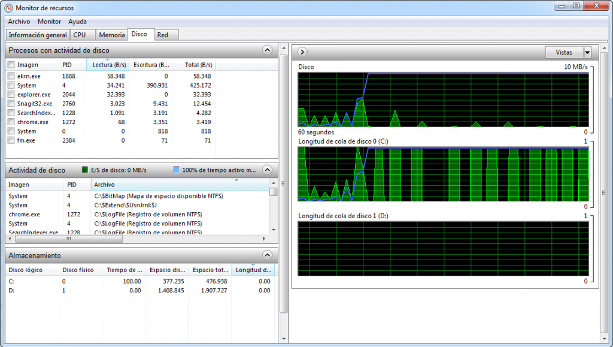Click graphs pane scrollbar down arrow
The height and width of the screenshot is (347, 613).
(605, 339)
